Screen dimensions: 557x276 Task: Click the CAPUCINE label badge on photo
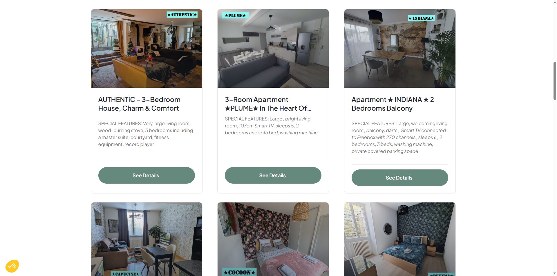coord(126,274)
